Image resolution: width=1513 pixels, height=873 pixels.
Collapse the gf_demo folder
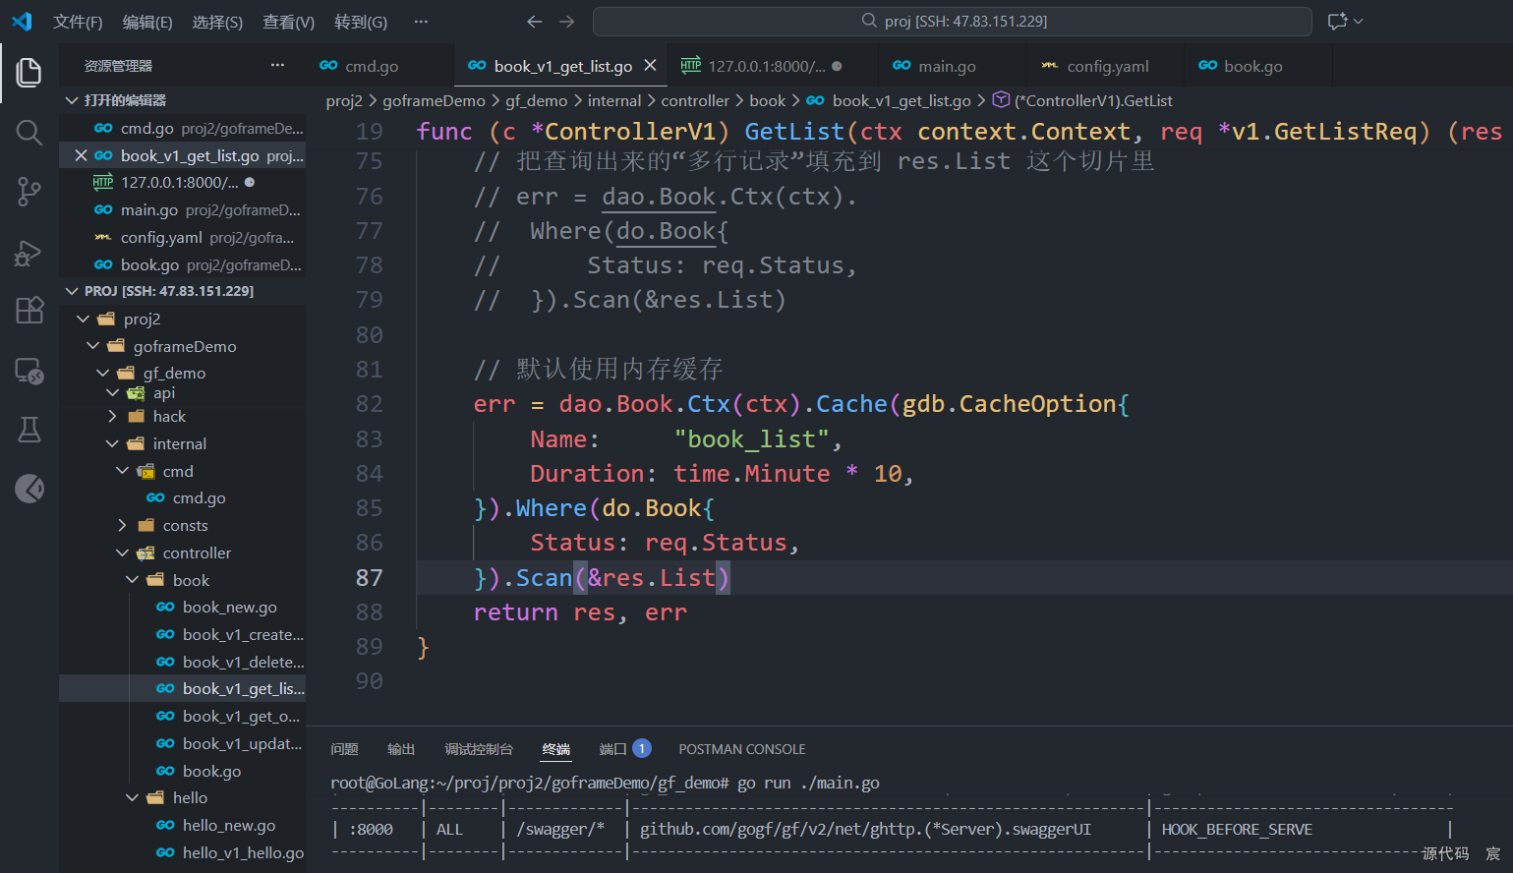[183, 373]
